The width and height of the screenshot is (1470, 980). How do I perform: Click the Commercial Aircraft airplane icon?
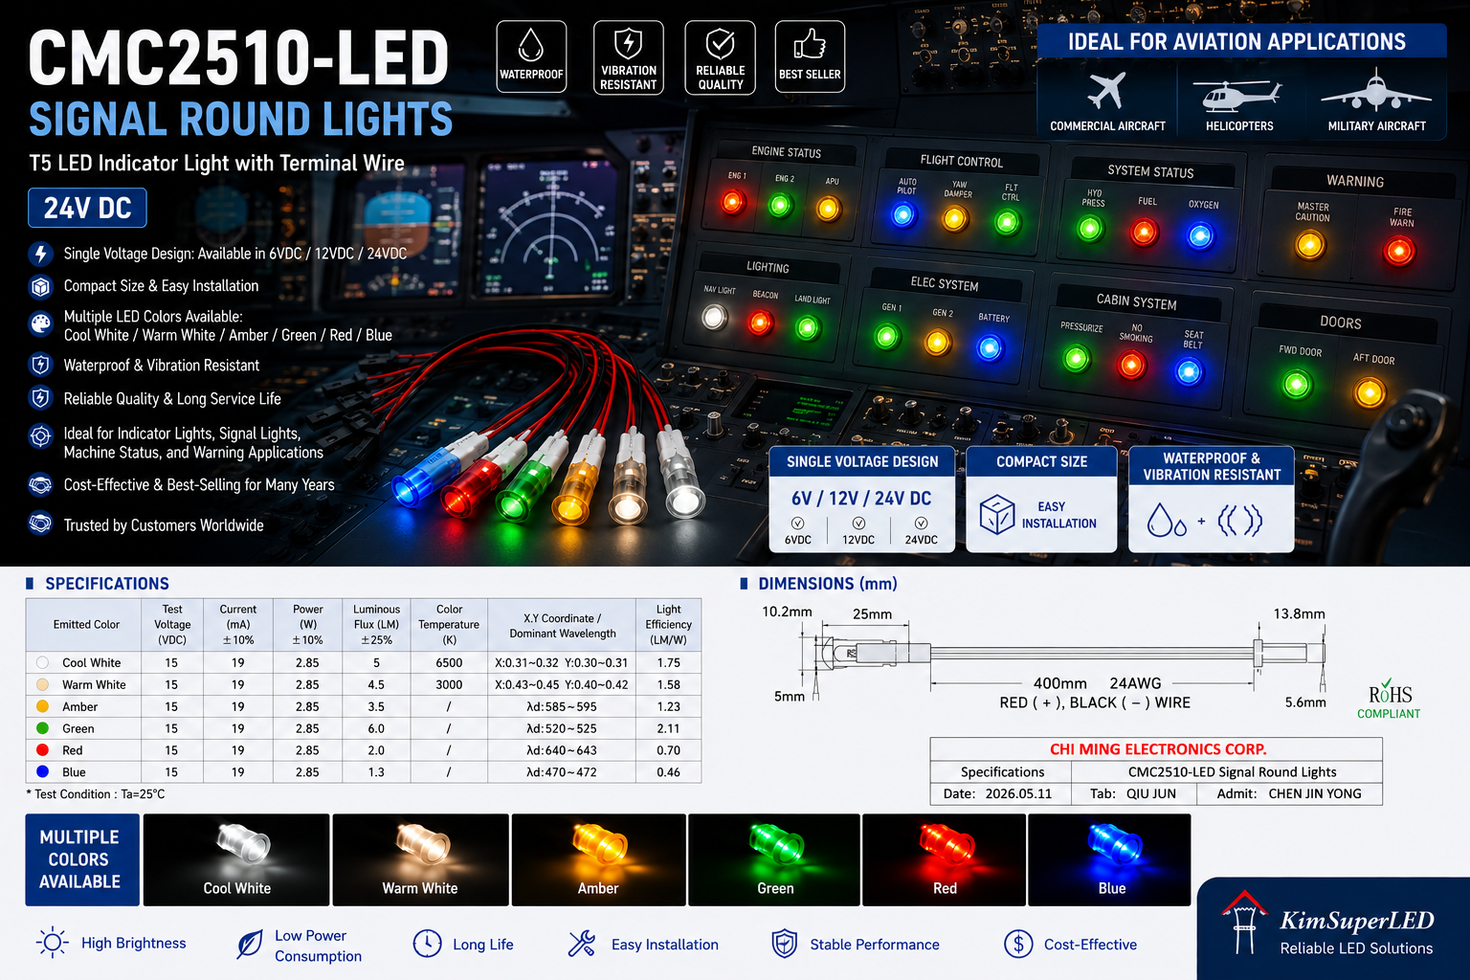point(1107,91)
